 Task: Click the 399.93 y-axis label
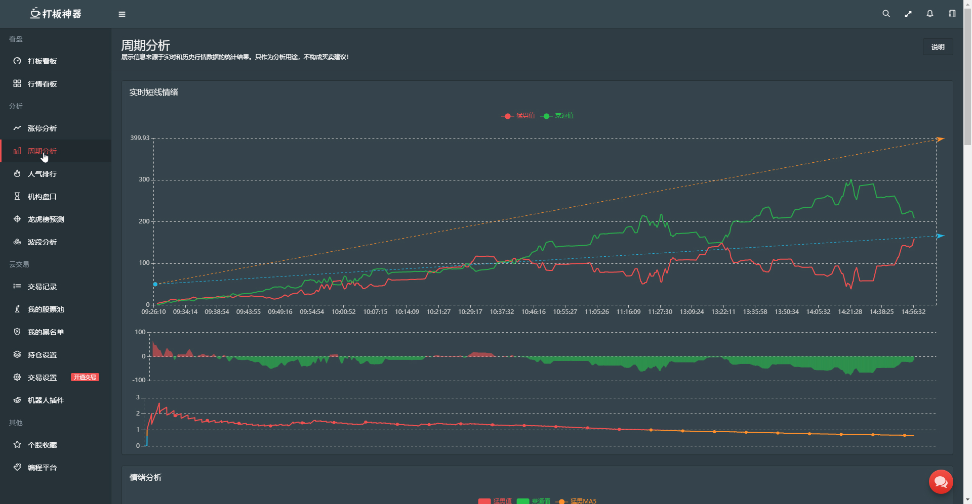pos(140,138)
